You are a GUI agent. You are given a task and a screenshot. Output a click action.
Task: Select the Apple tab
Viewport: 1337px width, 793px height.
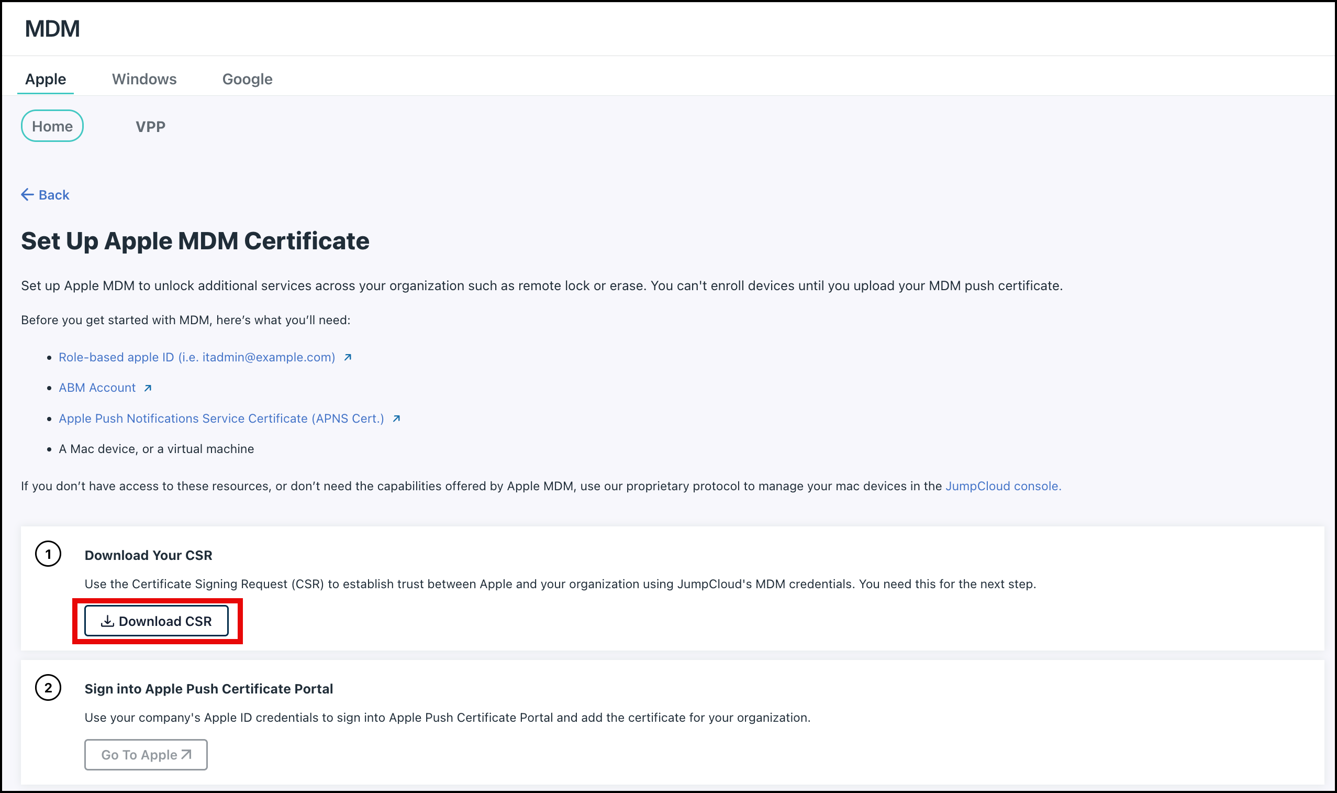tap(46, 79)
